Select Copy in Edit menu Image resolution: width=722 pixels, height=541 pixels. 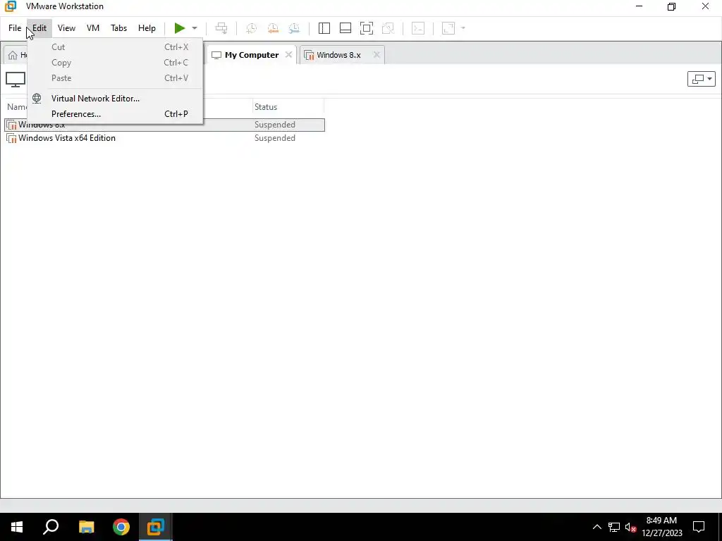pyautogui.click(x=115, y=63)
